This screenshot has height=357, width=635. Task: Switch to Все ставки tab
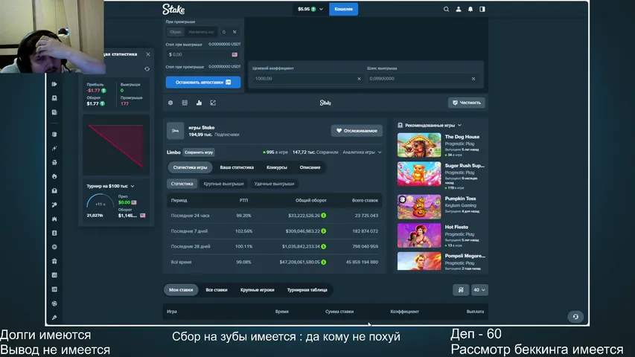[217, 290]
